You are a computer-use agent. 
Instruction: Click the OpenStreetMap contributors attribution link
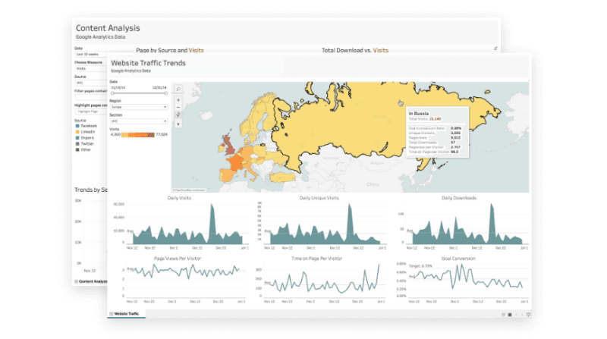click(190, 190)
